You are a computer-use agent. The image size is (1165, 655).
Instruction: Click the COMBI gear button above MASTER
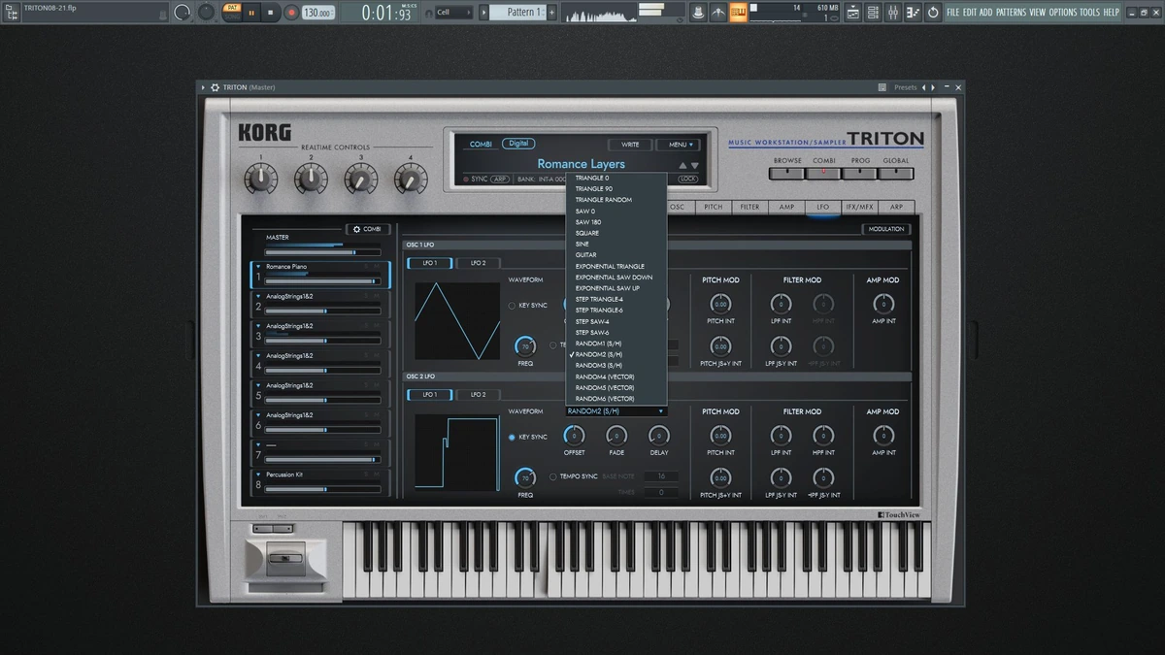point(369,229)
